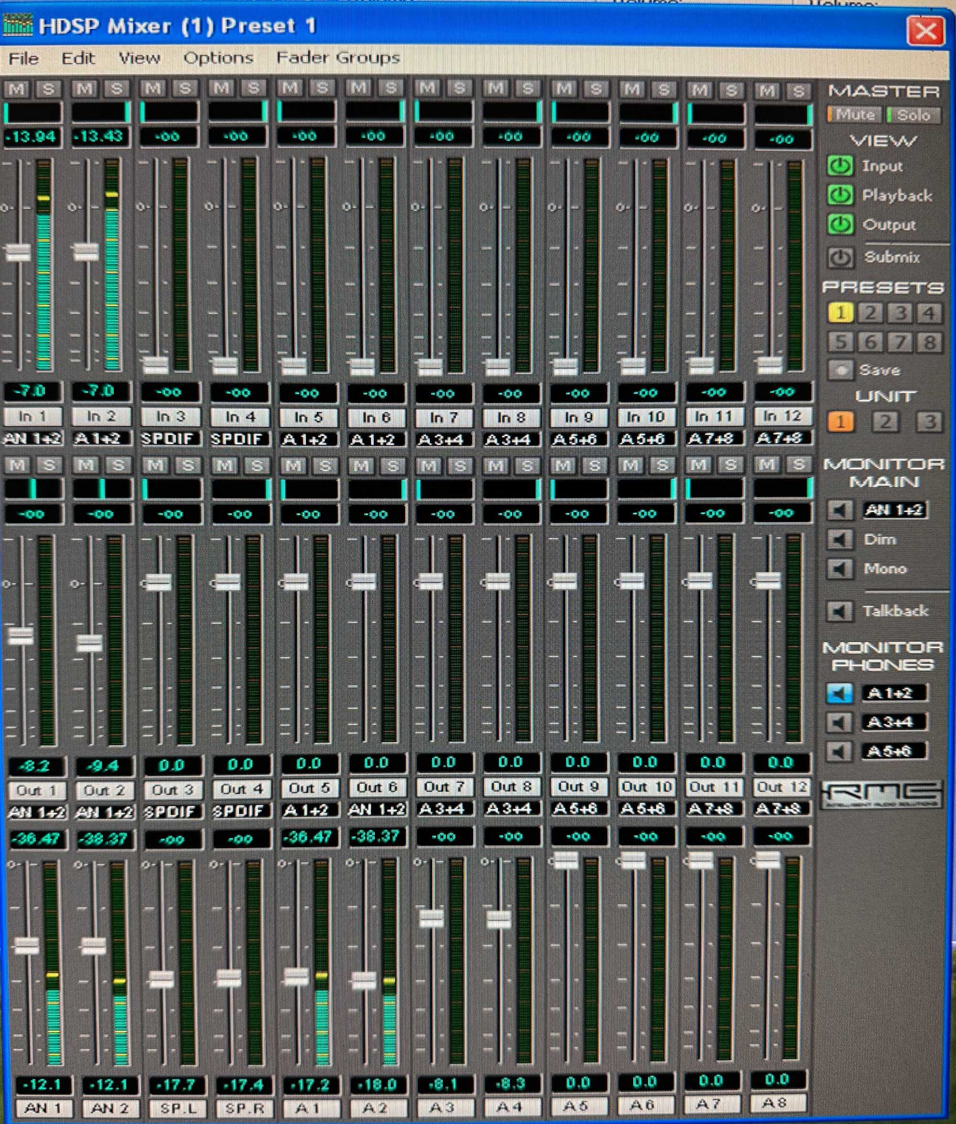The image size is (956, 1124).
Task: Toggle Monitor Phones A5+6 speaker icon
Action: (x=839, y=752)
